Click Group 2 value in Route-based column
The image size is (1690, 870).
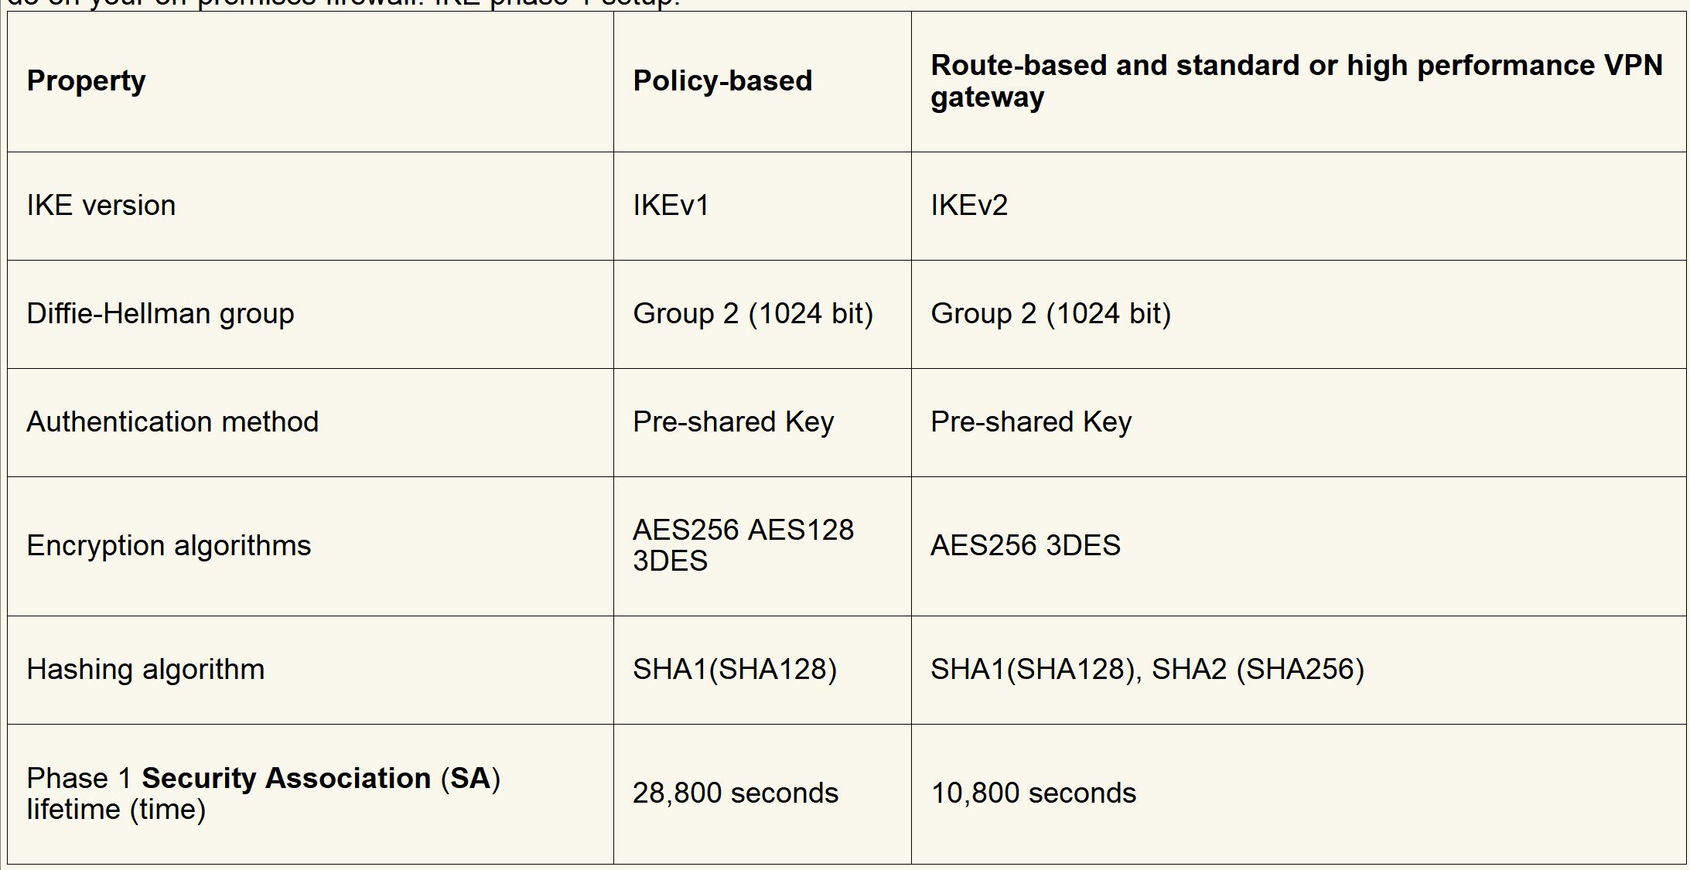click(x=1050, y=314)
